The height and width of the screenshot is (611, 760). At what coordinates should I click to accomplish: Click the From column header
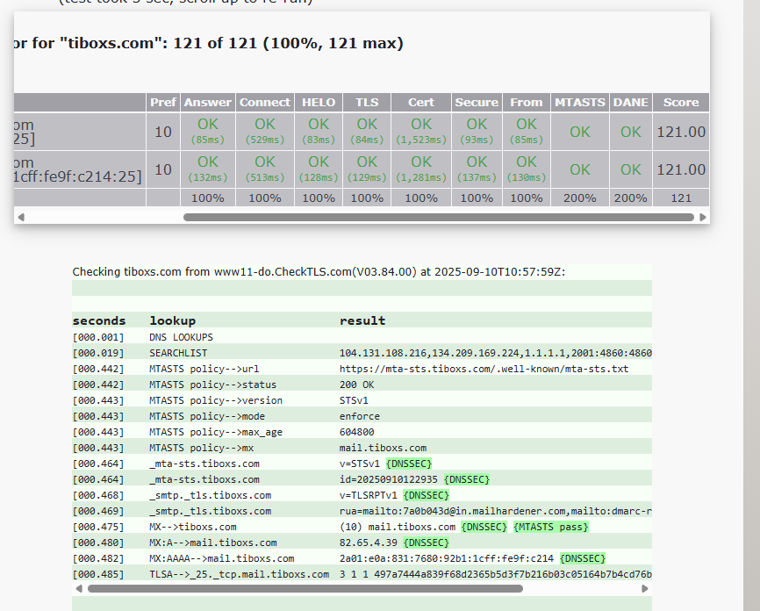[527, 103]
